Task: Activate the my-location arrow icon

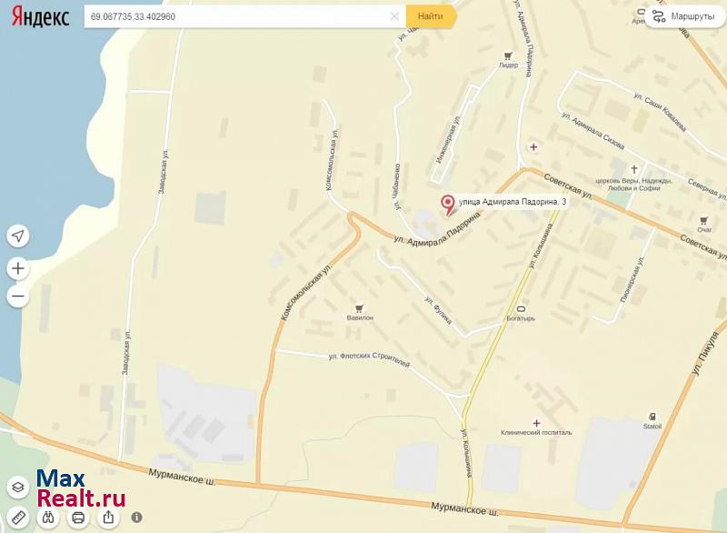Action: [18, 236]
